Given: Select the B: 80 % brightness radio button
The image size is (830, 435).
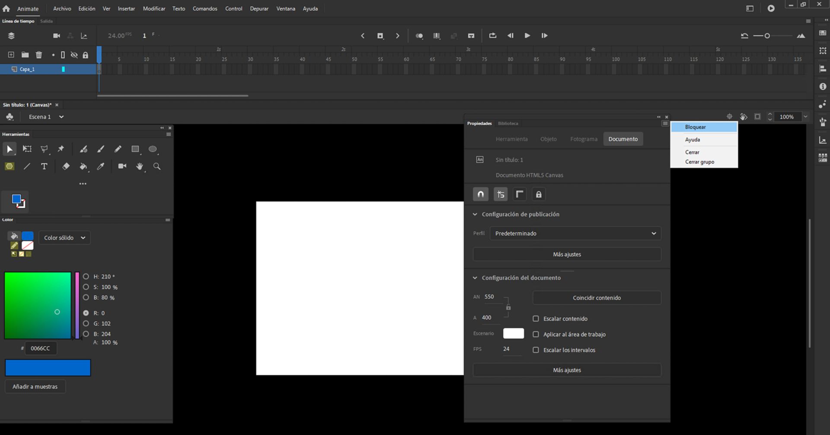Looking at the screenshot, I should [86, 298].
